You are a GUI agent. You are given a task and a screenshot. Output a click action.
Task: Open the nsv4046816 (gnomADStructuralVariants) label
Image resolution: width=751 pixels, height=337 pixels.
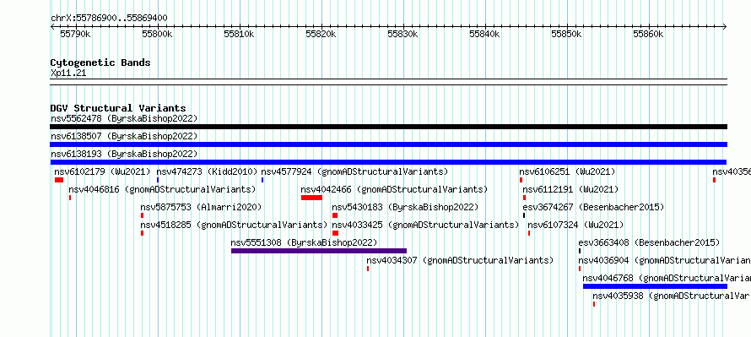(162, 189)
